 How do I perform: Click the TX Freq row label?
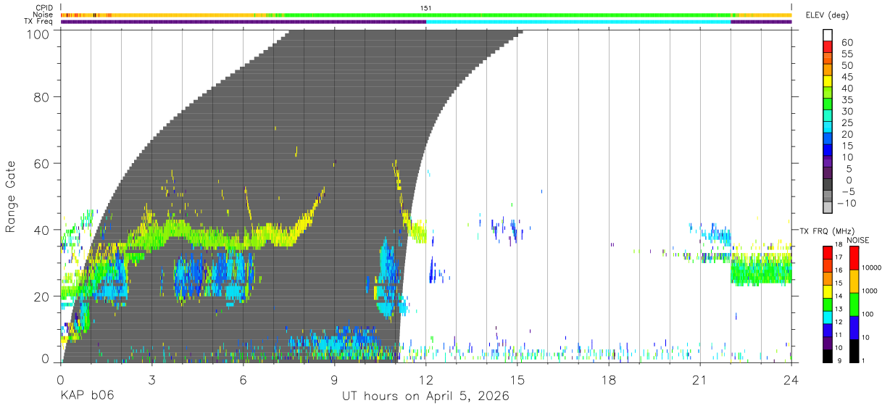[x=40, y=22]
